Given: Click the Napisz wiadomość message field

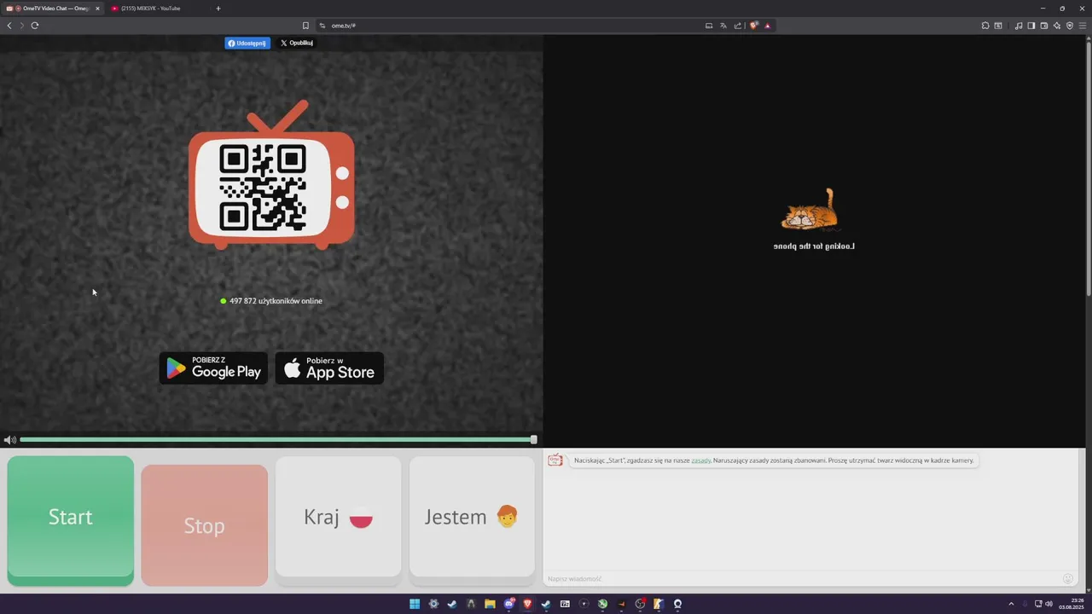Looking at the screenshot, I should click(x=802, y=579).
